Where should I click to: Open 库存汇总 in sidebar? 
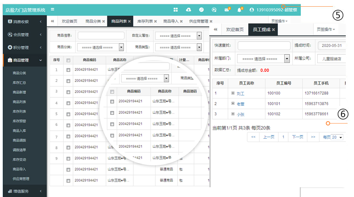tap(19, 82)
